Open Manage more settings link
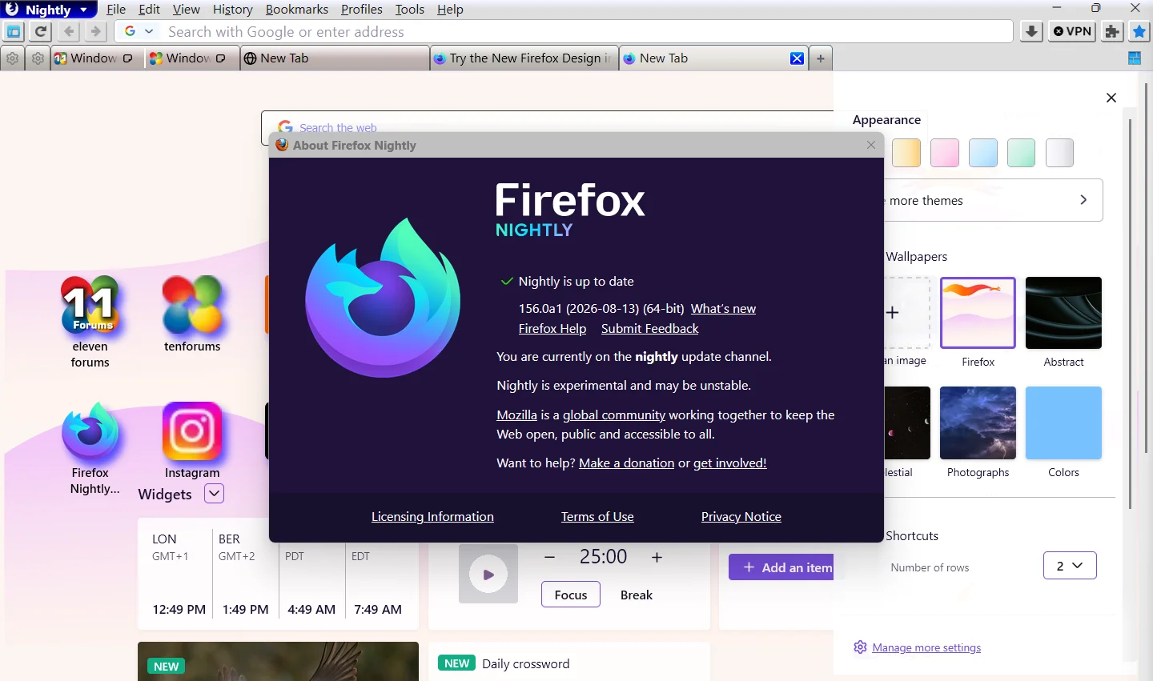 click(x=926, y=648)
